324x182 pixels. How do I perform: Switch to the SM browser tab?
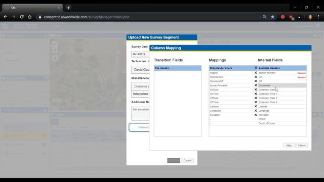click(x=32, y=8)
